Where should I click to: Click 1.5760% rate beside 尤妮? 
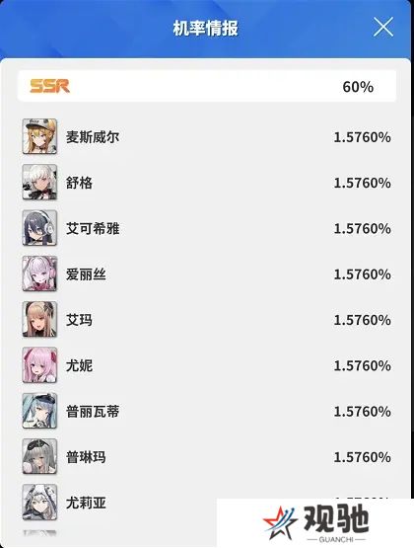(362, 366)
